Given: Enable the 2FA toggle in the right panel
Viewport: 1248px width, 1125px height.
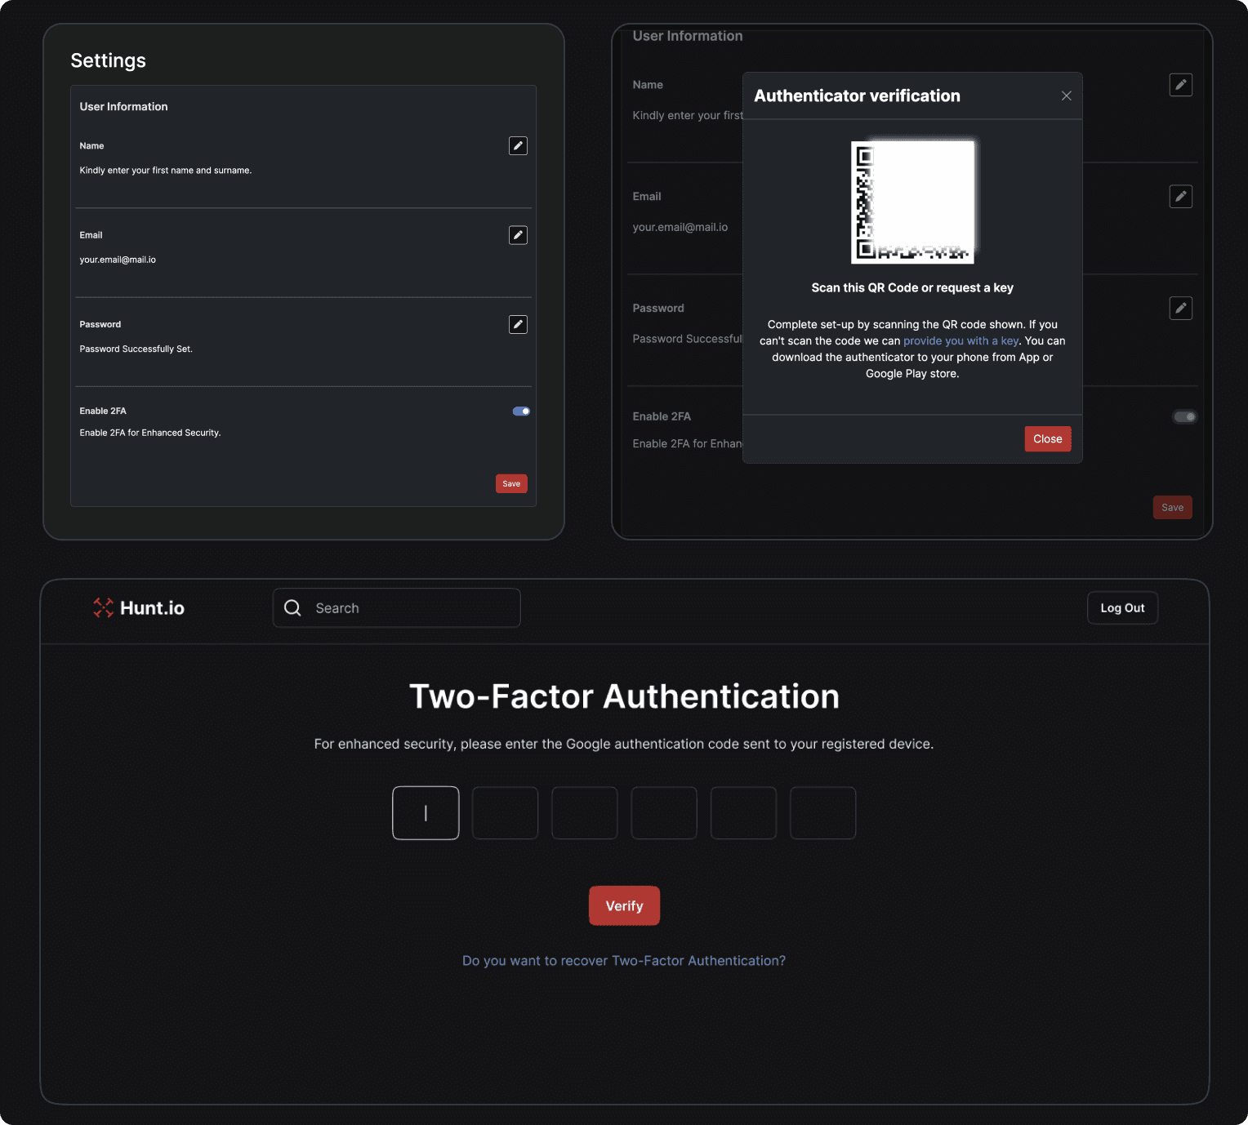Looking at the screenshot, I should pyautogui.click(x=1184, y=416).
